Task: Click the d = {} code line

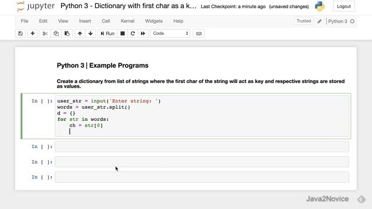Action: pos(66,113)
